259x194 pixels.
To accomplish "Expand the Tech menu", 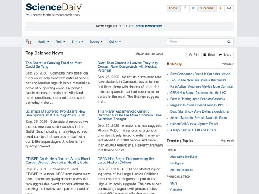I will (60, 41).
